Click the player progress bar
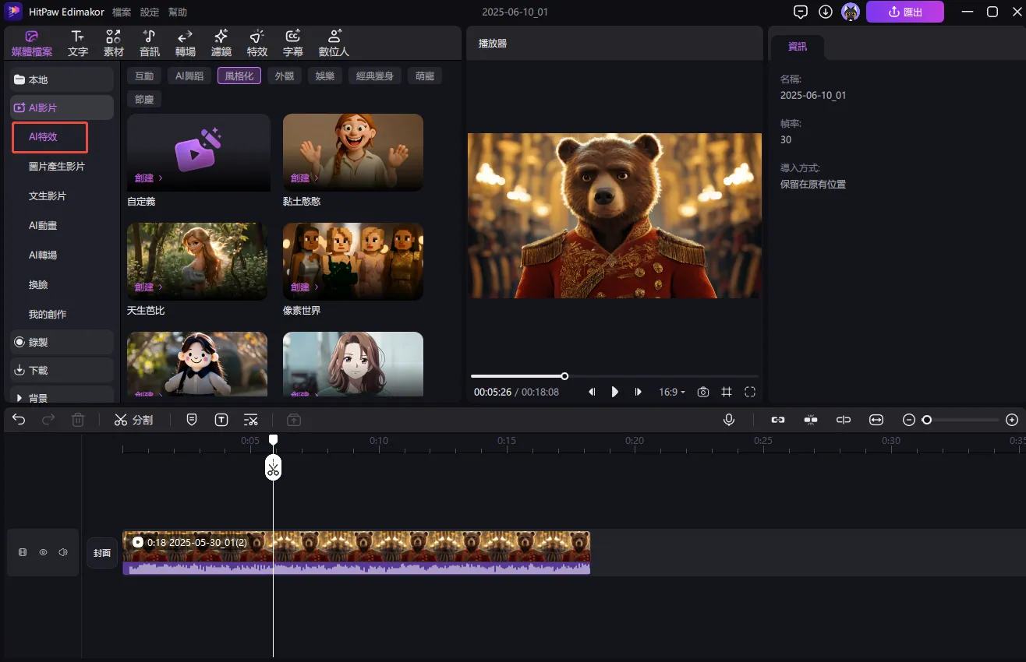The image size is (1026, 662). click(614, 376)
